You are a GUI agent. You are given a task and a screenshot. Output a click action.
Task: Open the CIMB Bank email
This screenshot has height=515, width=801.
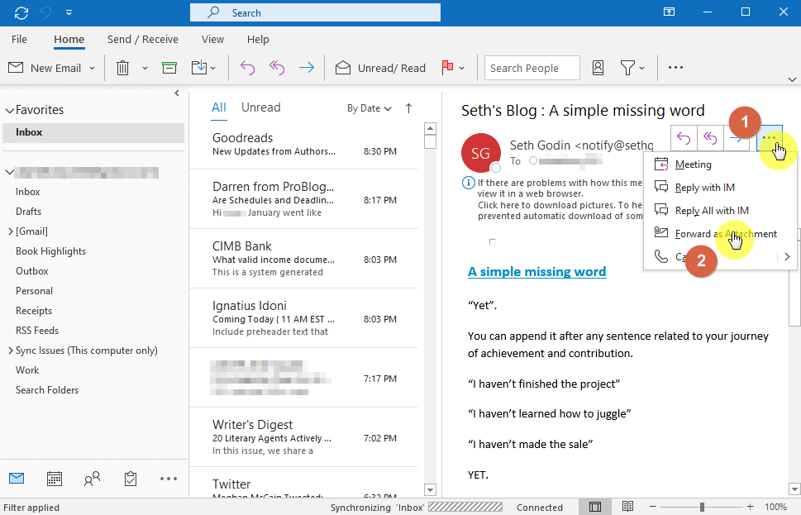tap(304, 259)
